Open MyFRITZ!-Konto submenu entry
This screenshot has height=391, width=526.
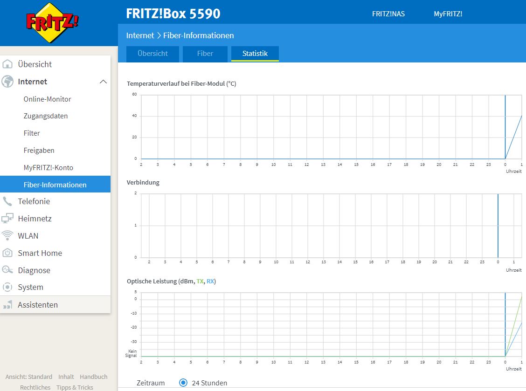[48, 168]
